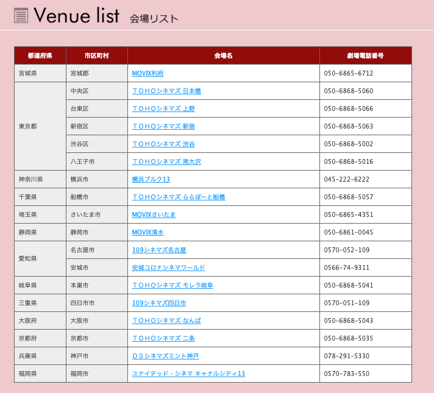Click phone number 050-6868-5060
434x393 pixels.
[x=349, y=91]
